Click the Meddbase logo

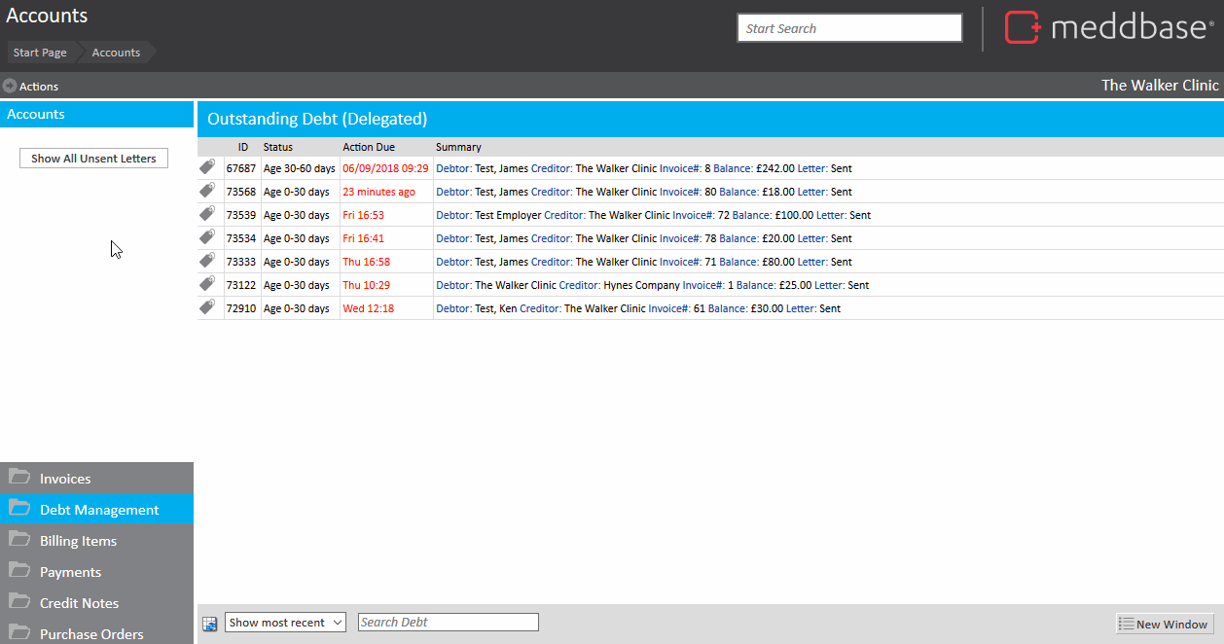coord(1108,28)
